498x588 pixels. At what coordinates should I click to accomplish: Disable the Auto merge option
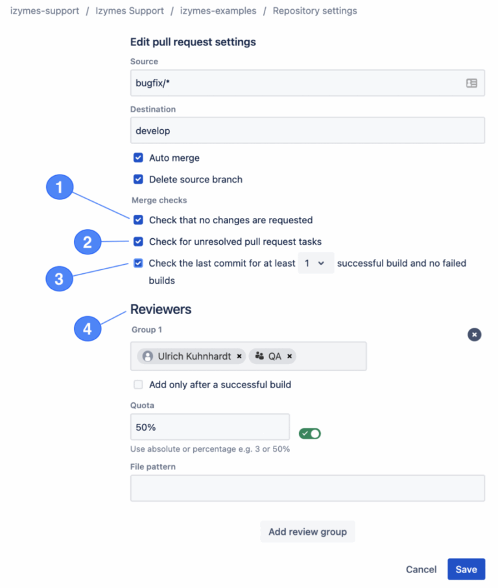tap(138, 158)
